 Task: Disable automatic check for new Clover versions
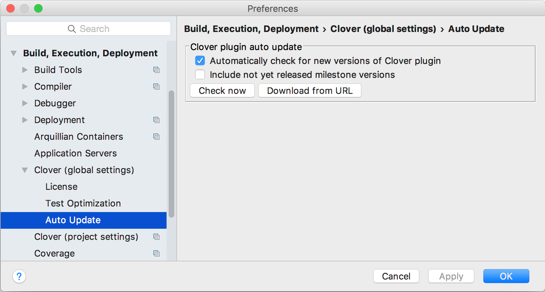pos(200,61)
